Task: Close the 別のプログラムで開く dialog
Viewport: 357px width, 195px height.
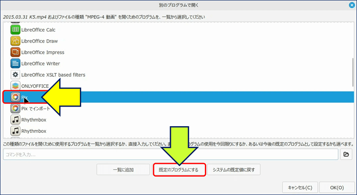Action: [x=352, y=5]
